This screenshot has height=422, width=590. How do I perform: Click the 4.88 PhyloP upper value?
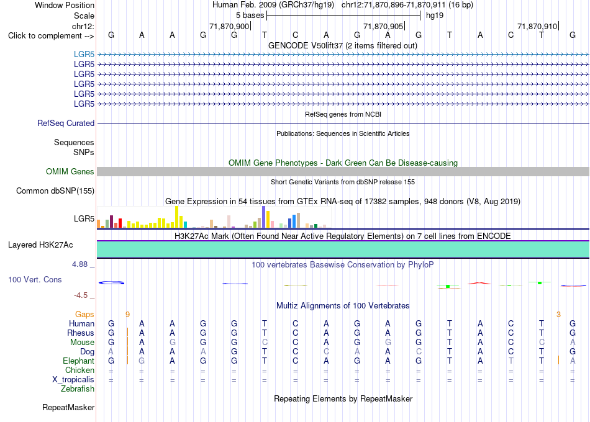[79, 264]
